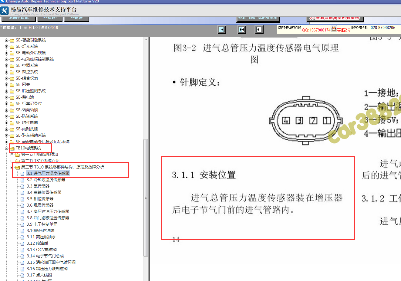Collapse the TB10电喷系统 node
Image resolution: width=401 pixels, height=281 pixels.
point(6,148)
